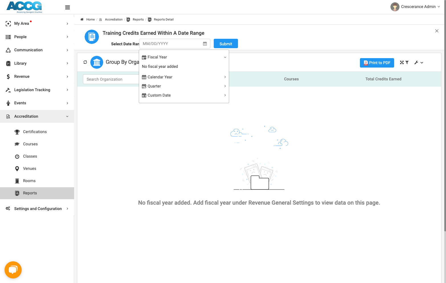
Task: Go to Accreditation breadcrumb link
Action: click(114, 19)
